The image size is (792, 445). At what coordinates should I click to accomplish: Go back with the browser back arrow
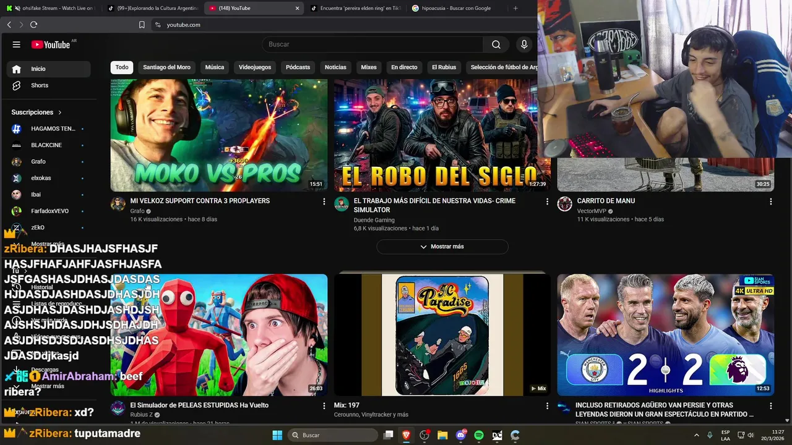point(9,25)
